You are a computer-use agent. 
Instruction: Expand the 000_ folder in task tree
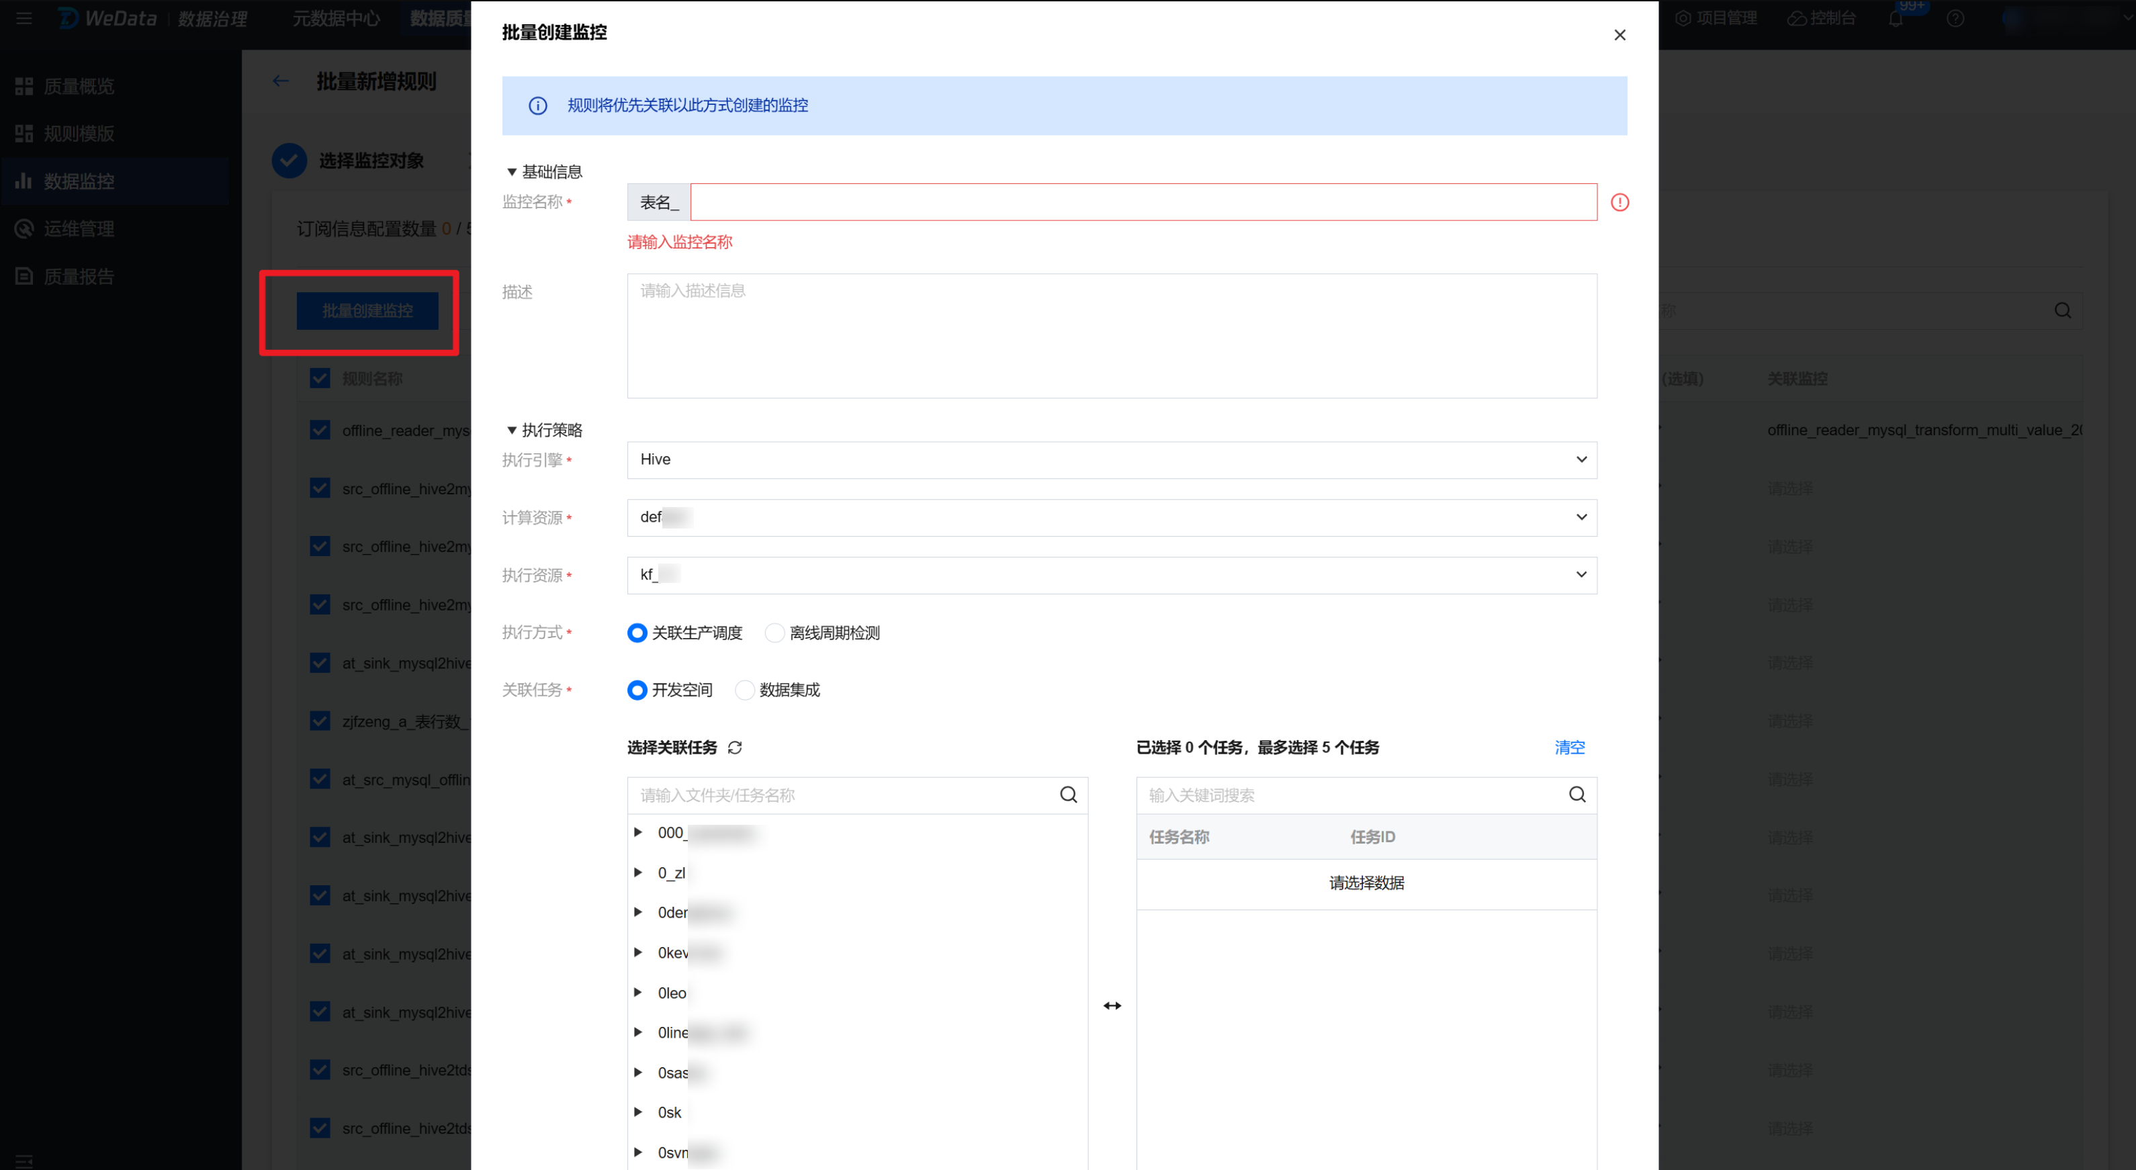click(x=637, y=831)
